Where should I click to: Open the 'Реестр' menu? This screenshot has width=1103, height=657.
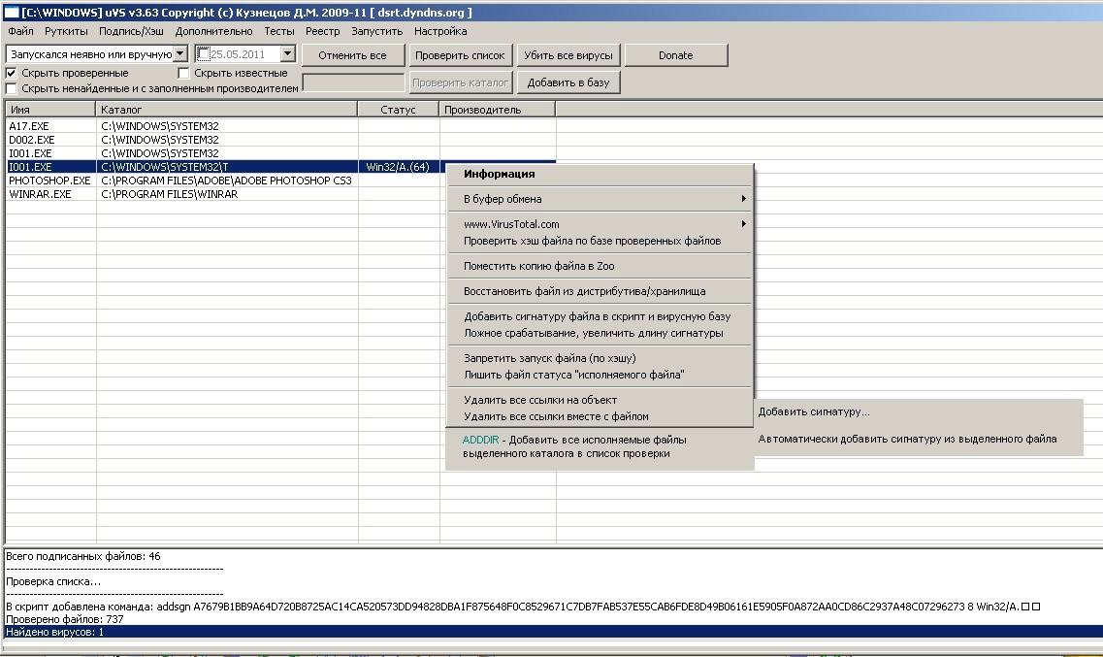323,31
